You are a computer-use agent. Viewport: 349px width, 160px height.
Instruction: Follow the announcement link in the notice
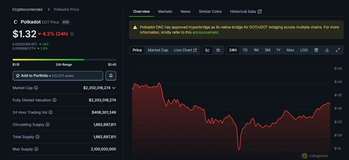pos(205,32)
